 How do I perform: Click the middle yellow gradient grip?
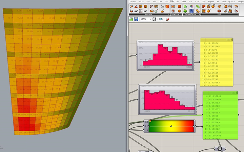tap(171, 126)
